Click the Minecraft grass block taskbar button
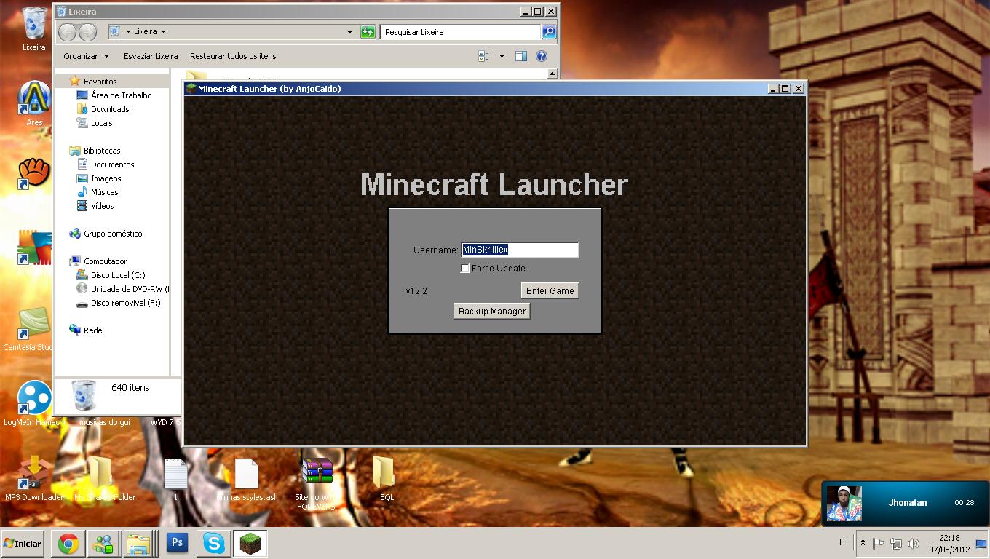 coord(250,543)
